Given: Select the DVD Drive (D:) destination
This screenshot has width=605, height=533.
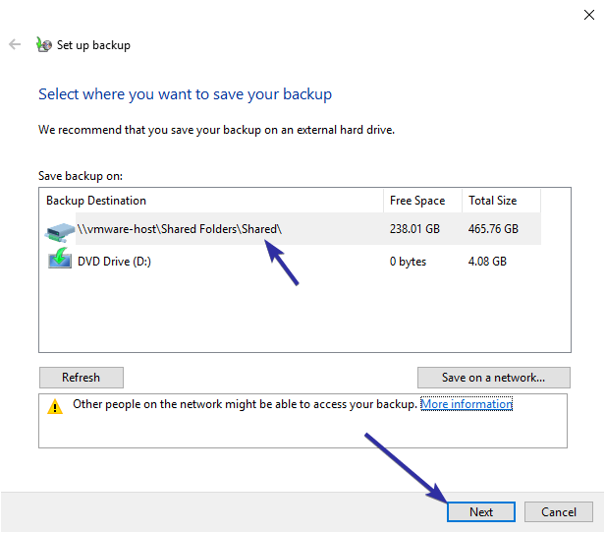Looking at the screenshot, I should click(x=114, y=262).
